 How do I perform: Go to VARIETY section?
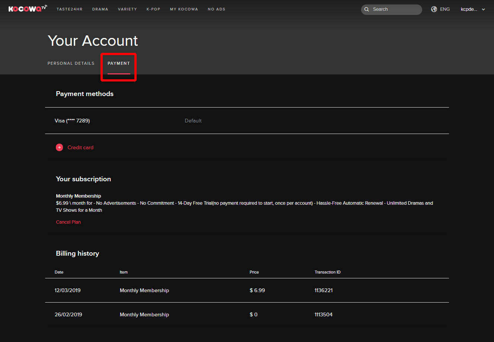127,9
